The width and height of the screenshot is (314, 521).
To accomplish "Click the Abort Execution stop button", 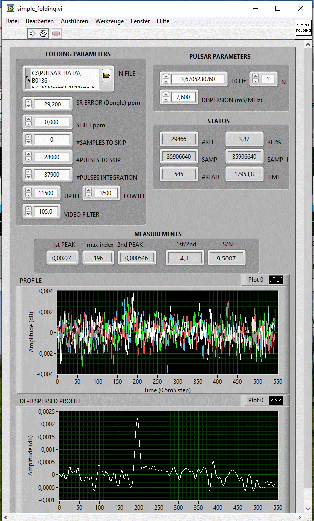I will tap(56, 33).
